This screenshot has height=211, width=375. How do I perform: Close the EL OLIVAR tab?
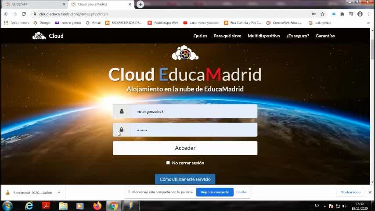[64, 4]
